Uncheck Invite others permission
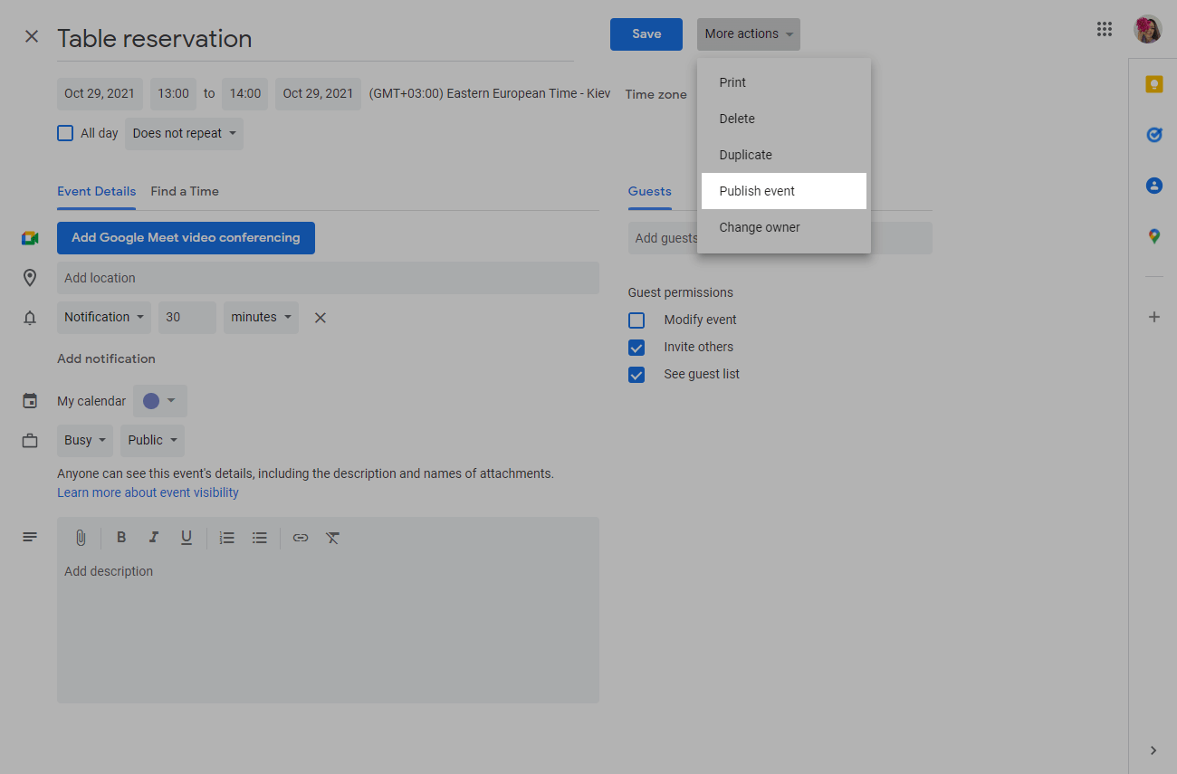1177x774 pixels. [x=636, y=347]
